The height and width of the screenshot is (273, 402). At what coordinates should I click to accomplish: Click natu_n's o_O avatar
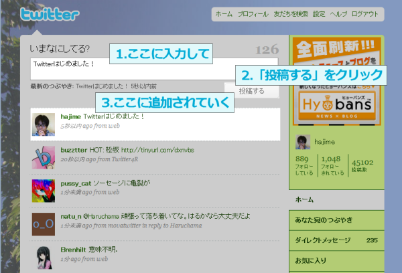44,224
